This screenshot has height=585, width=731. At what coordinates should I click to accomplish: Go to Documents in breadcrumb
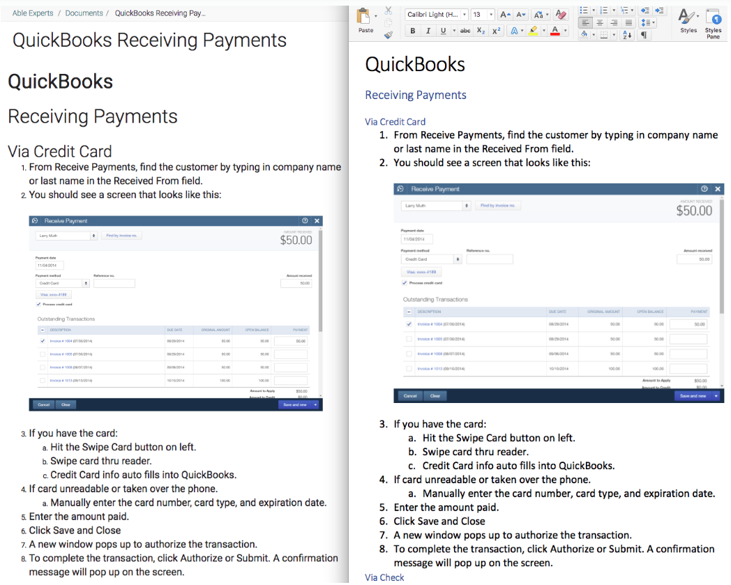click(x=84, y=13)
